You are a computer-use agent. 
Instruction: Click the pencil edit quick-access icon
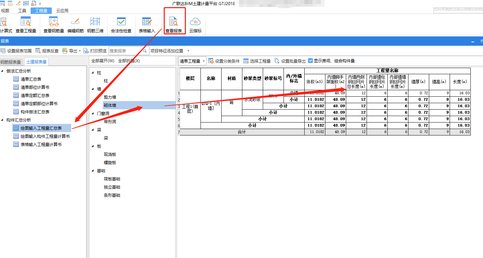coord(18,3)
